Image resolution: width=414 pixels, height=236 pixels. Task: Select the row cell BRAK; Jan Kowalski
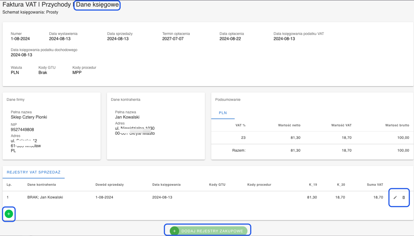pos(45,197)
